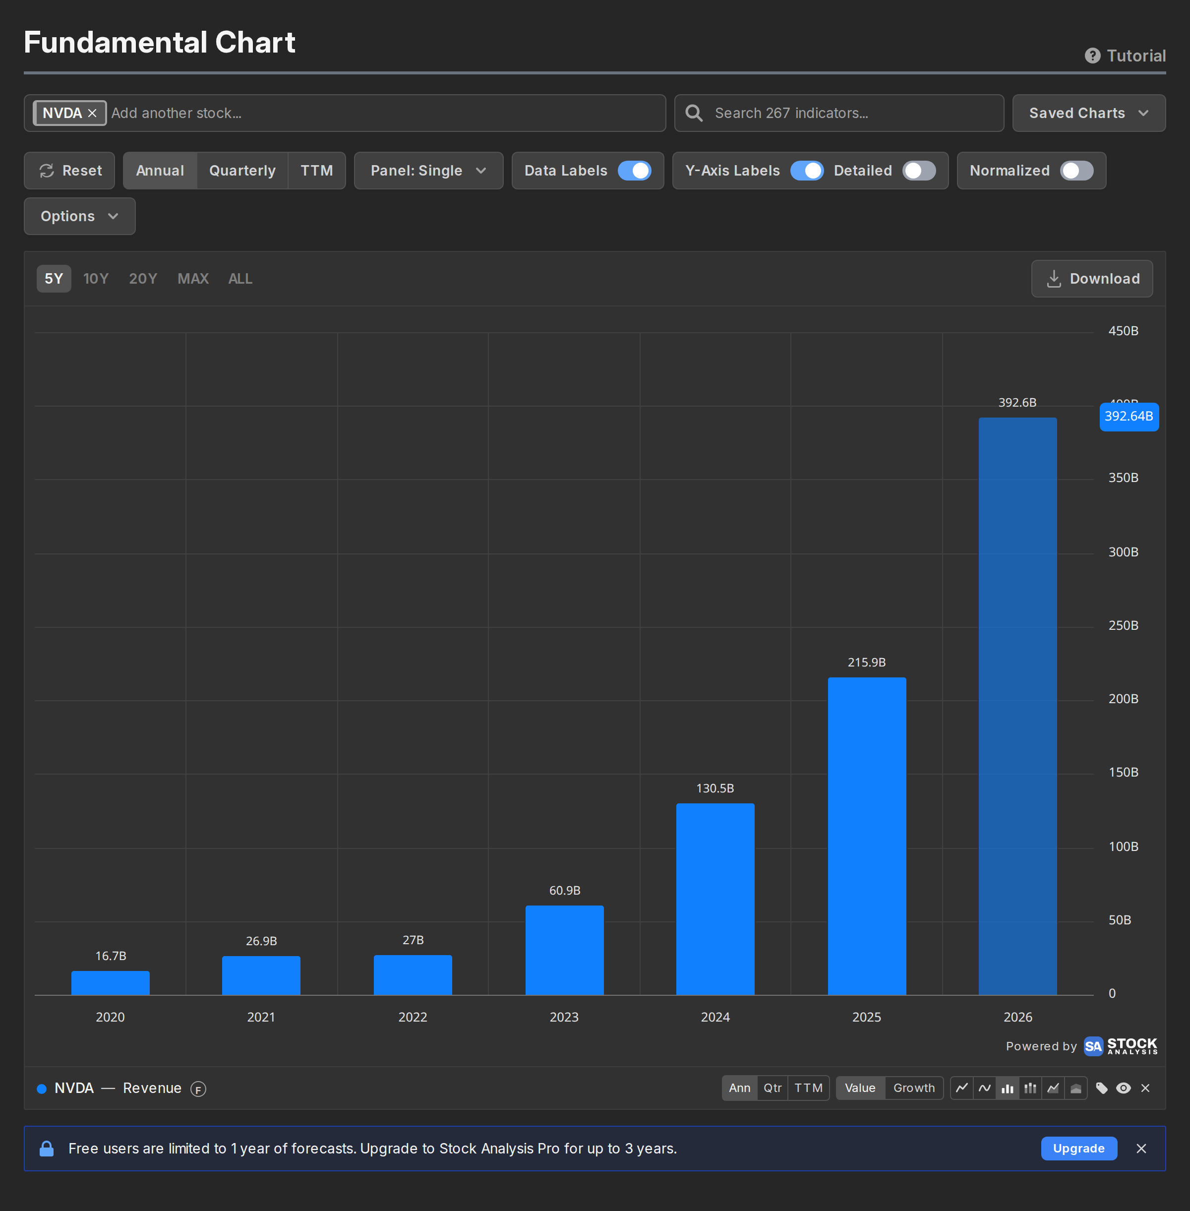Hide the Revenue series with the eye icon
This screenshot has width=1190, height=1211.
[x=1123, y=1089]
